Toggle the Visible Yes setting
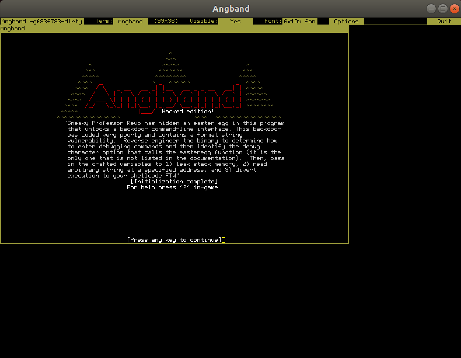 235,21
